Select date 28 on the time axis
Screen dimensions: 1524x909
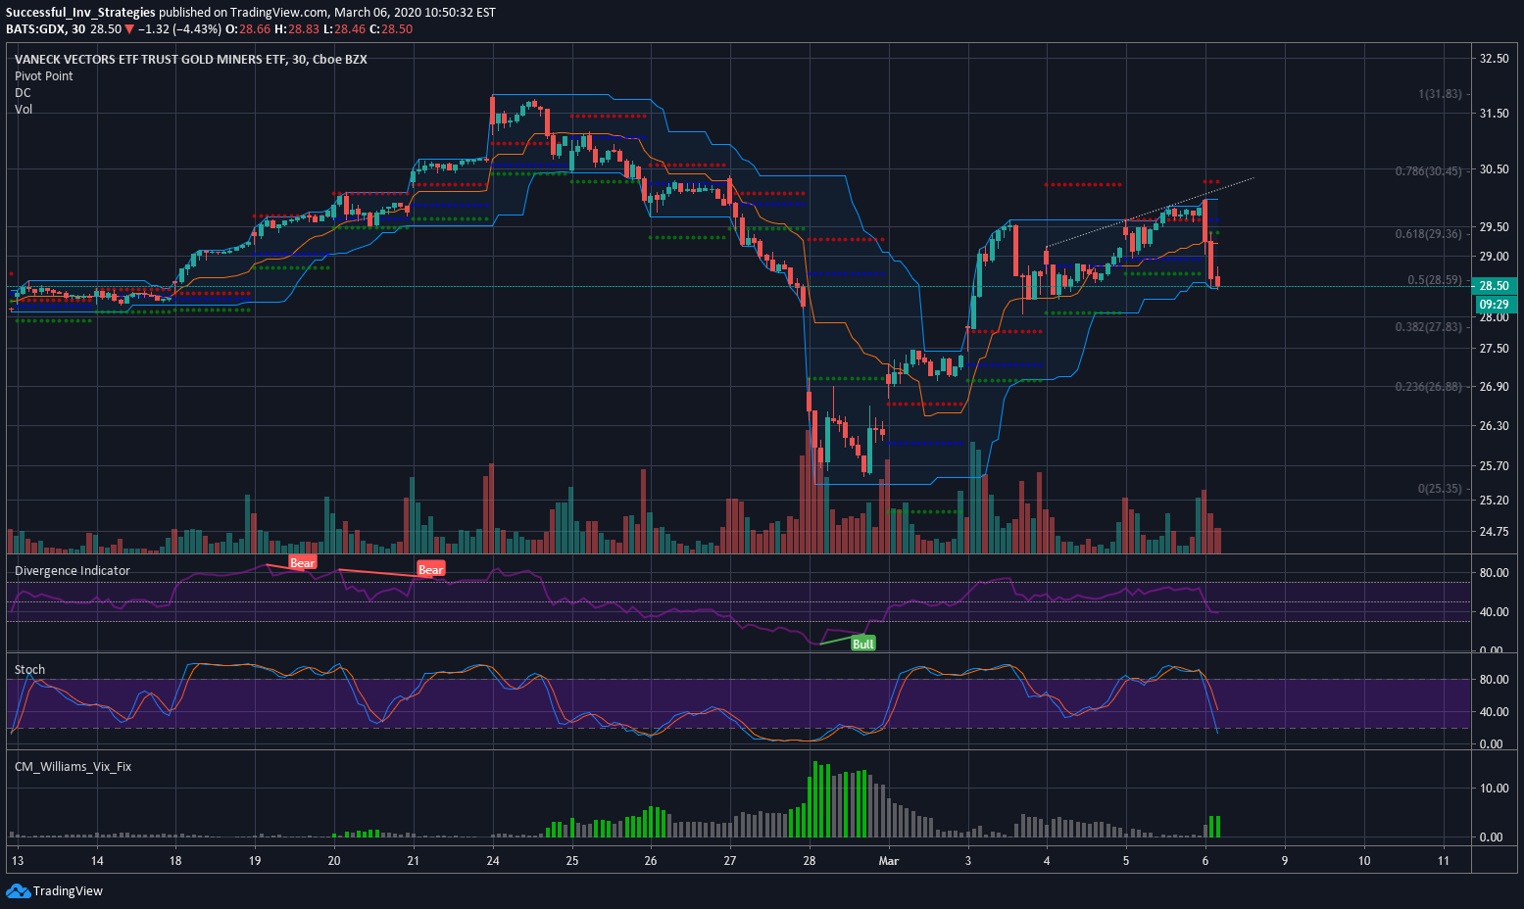coord(810,861)
